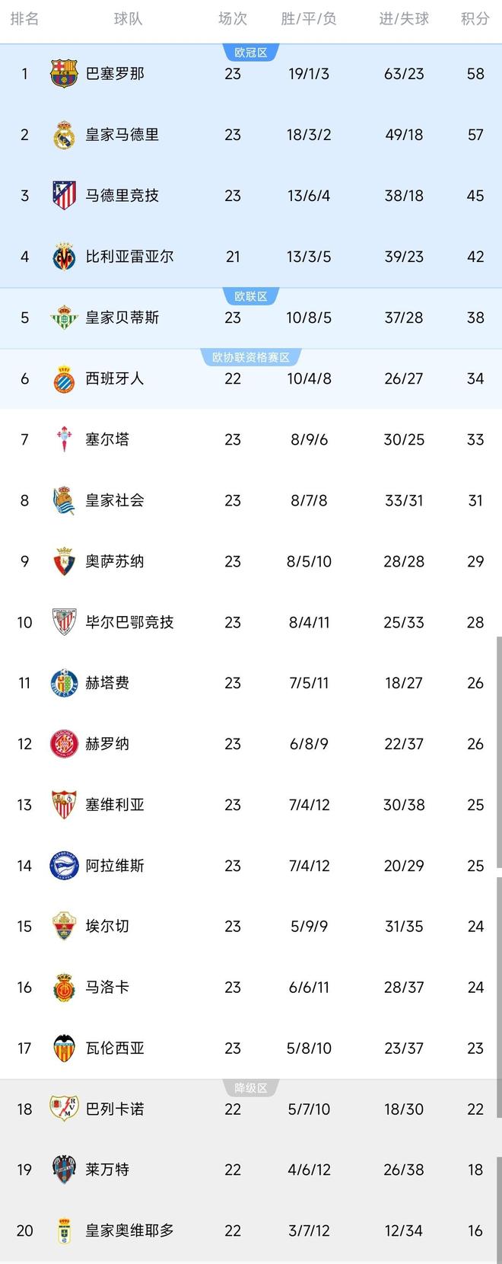Click the Espanyol team logo
Image resolution: width=502 pixels, height=1264 pixels.
(64, 378)
